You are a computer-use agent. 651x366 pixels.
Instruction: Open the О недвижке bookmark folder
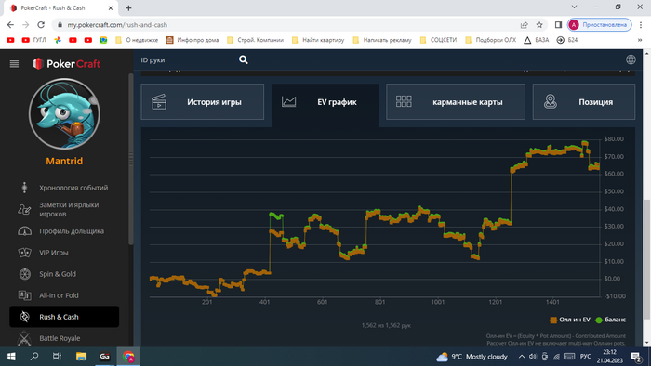[x=137, y=40]
